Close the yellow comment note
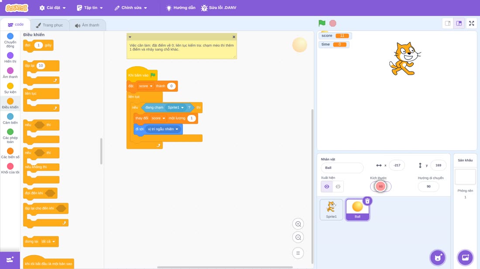480x269 pixels. [x=234, y=37]
